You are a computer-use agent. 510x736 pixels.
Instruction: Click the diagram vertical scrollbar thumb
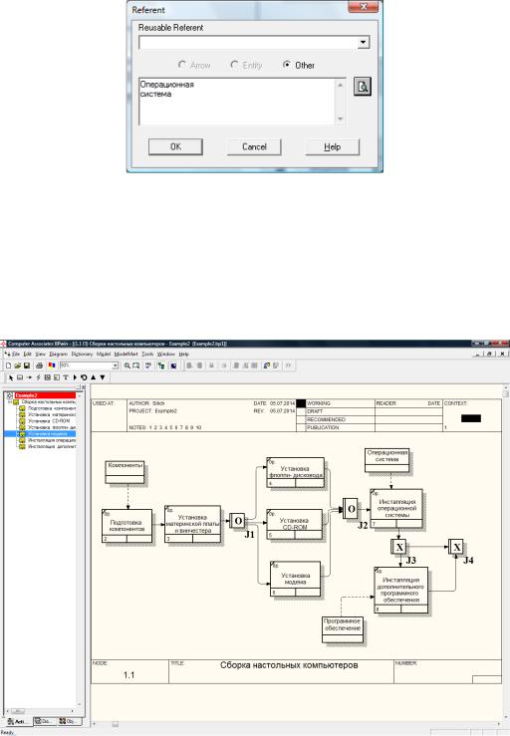(x=505, y=394)
